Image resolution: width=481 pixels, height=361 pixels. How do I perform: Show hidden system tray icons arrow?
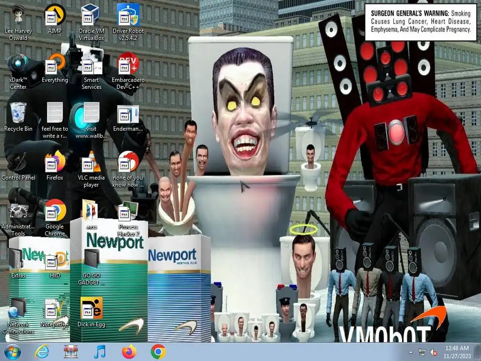411,352
